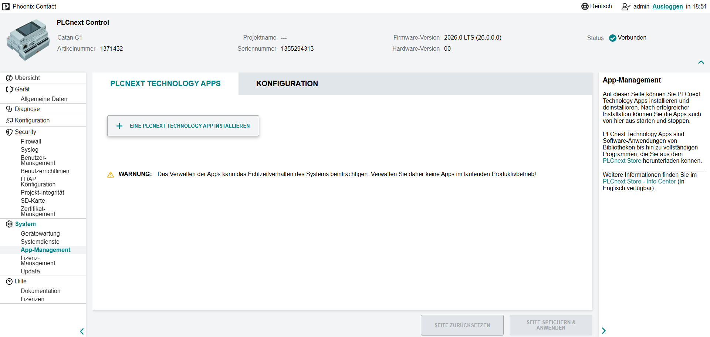Click the green Verbunden status checkmark
The width and height of the screenshot is (710, 337).
[x=613, y=38]
